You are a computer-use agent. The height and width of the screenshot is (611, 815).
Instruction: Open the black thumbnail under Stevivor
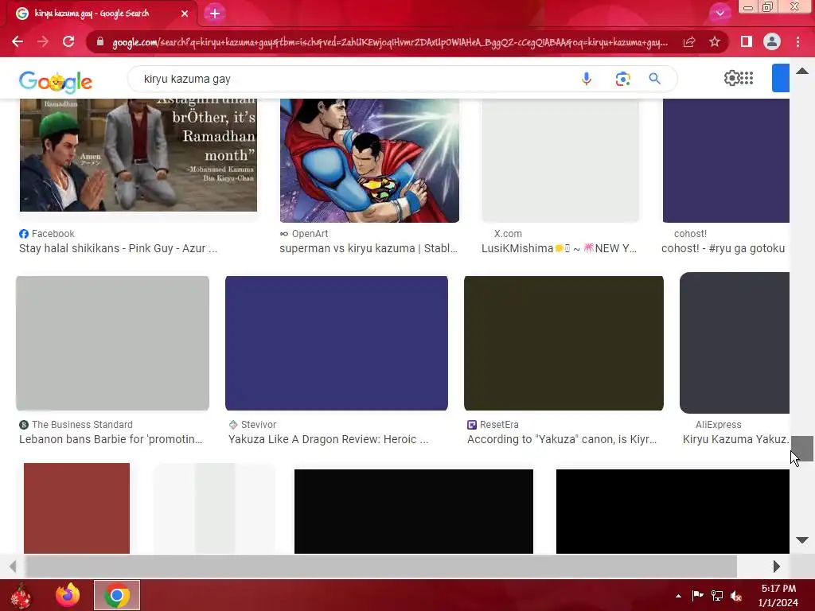pos(414,512)
